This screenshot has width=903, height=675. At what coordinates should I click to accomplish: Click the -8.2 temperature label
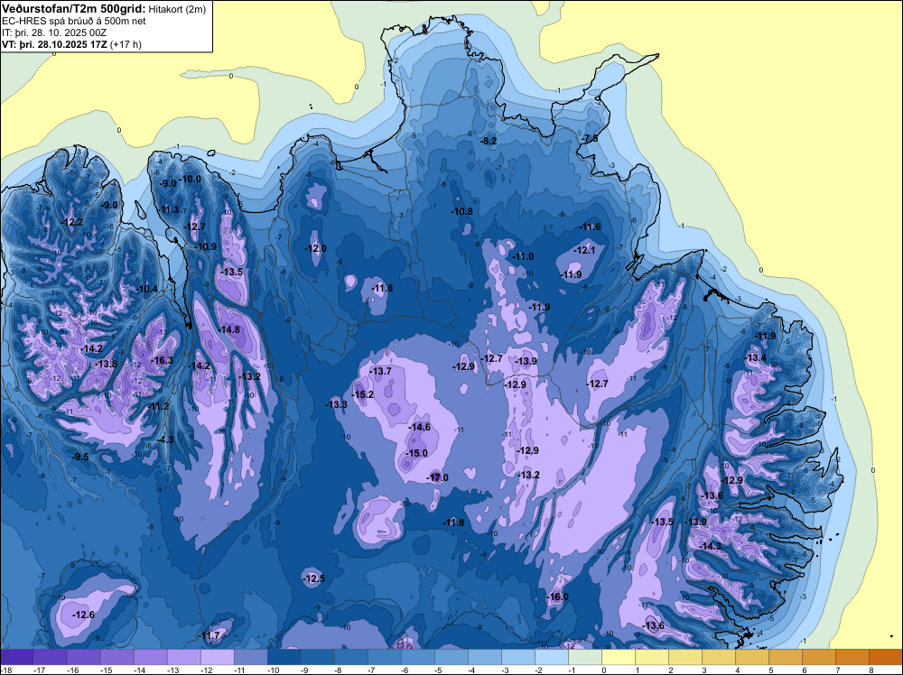point(489,141)
